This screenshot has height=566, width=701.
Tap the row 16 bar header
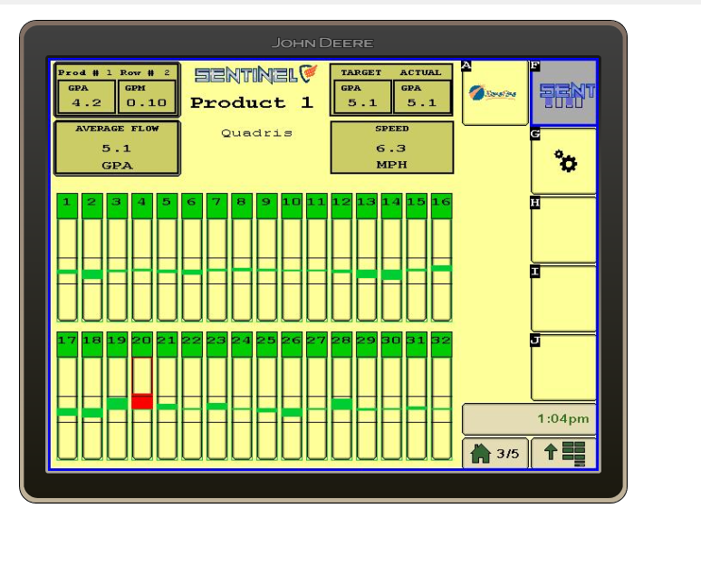pos(442,206)
